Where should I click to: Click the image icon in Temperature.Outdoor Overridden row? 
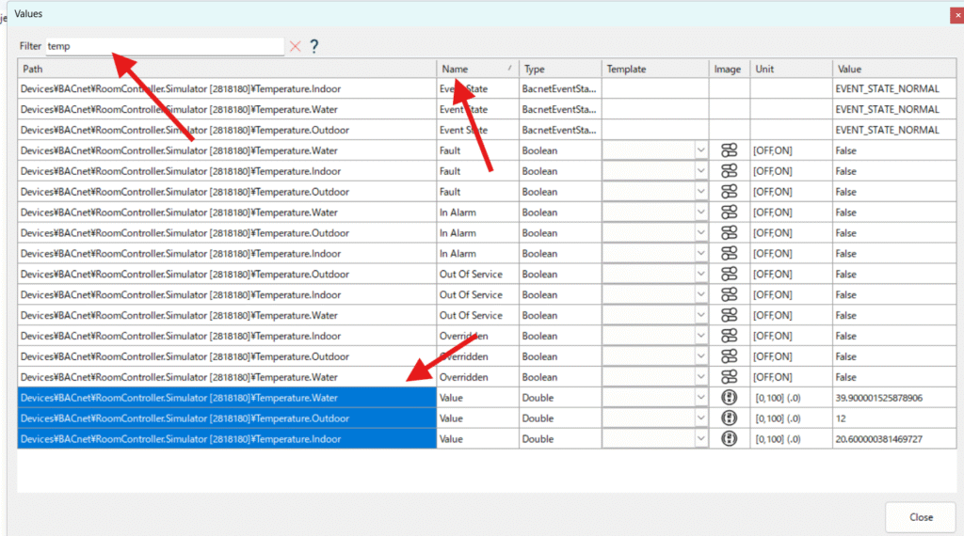(x=729, y=356)
